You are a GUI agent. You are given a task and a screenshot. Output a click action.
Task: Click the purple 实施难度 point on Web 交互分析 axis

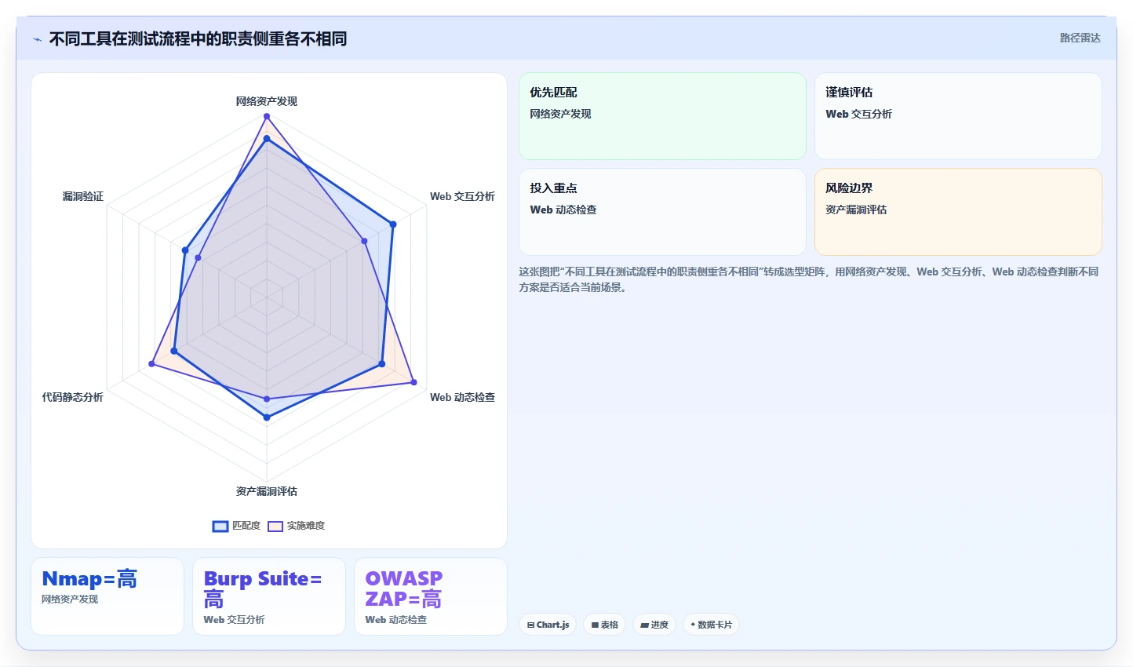pyautogui.click(x=365, y=241)
